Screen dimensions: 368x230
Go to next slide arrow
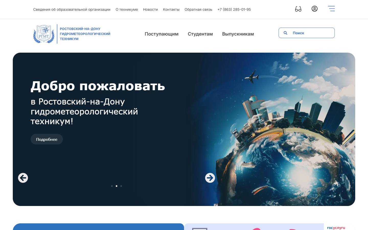point(210,178)
